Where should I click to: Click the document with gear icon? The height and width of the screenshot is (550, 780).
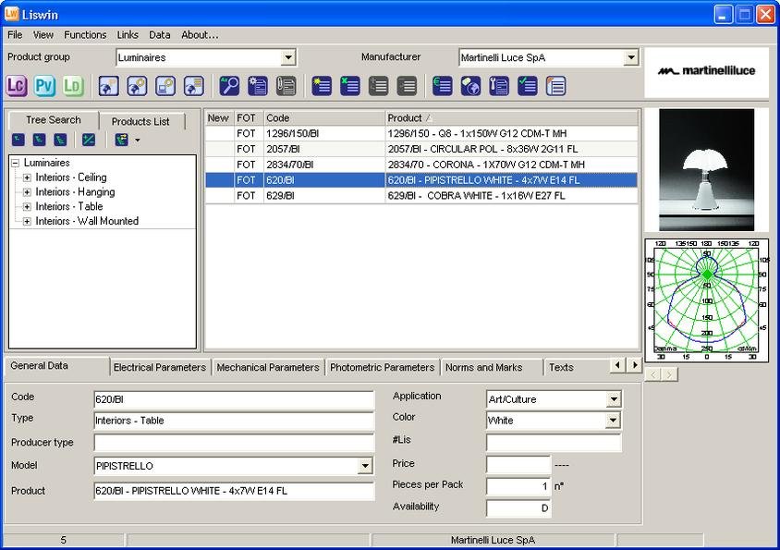(x=258, y=86)
